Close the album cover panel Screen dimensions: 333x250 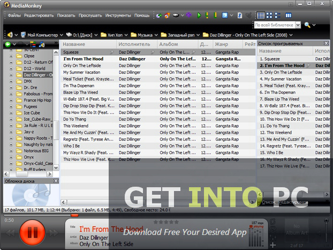(56, 181)
